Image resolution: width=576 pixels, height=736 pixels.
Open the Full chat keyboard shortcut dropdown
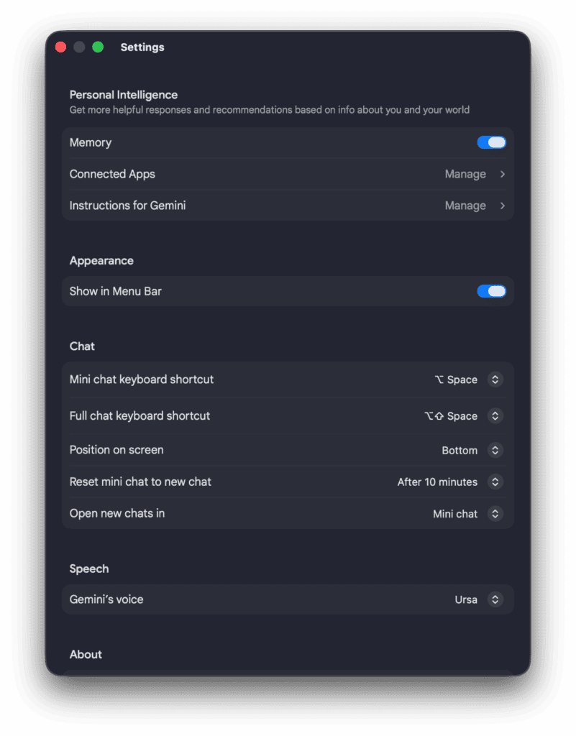point(495,415)
